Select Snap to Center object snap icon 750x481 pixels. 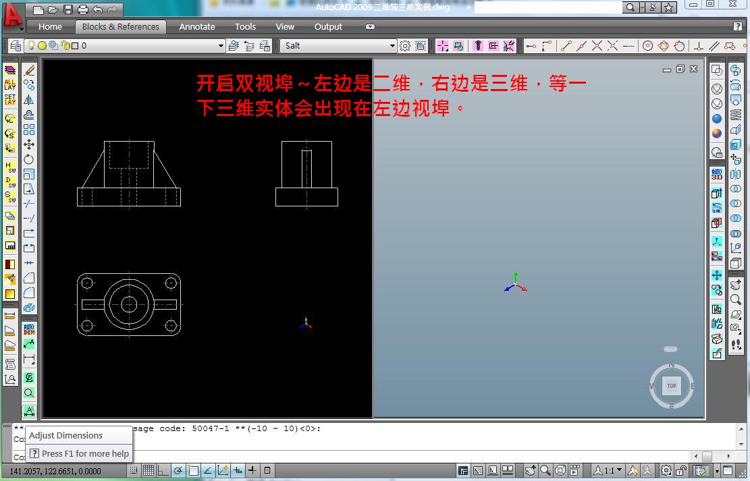tap(647, 46)
